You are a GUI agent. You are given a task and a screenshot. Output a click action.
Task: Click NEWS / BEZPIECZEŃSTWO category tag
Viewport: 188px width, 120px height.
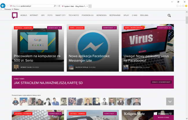(134, 28)
